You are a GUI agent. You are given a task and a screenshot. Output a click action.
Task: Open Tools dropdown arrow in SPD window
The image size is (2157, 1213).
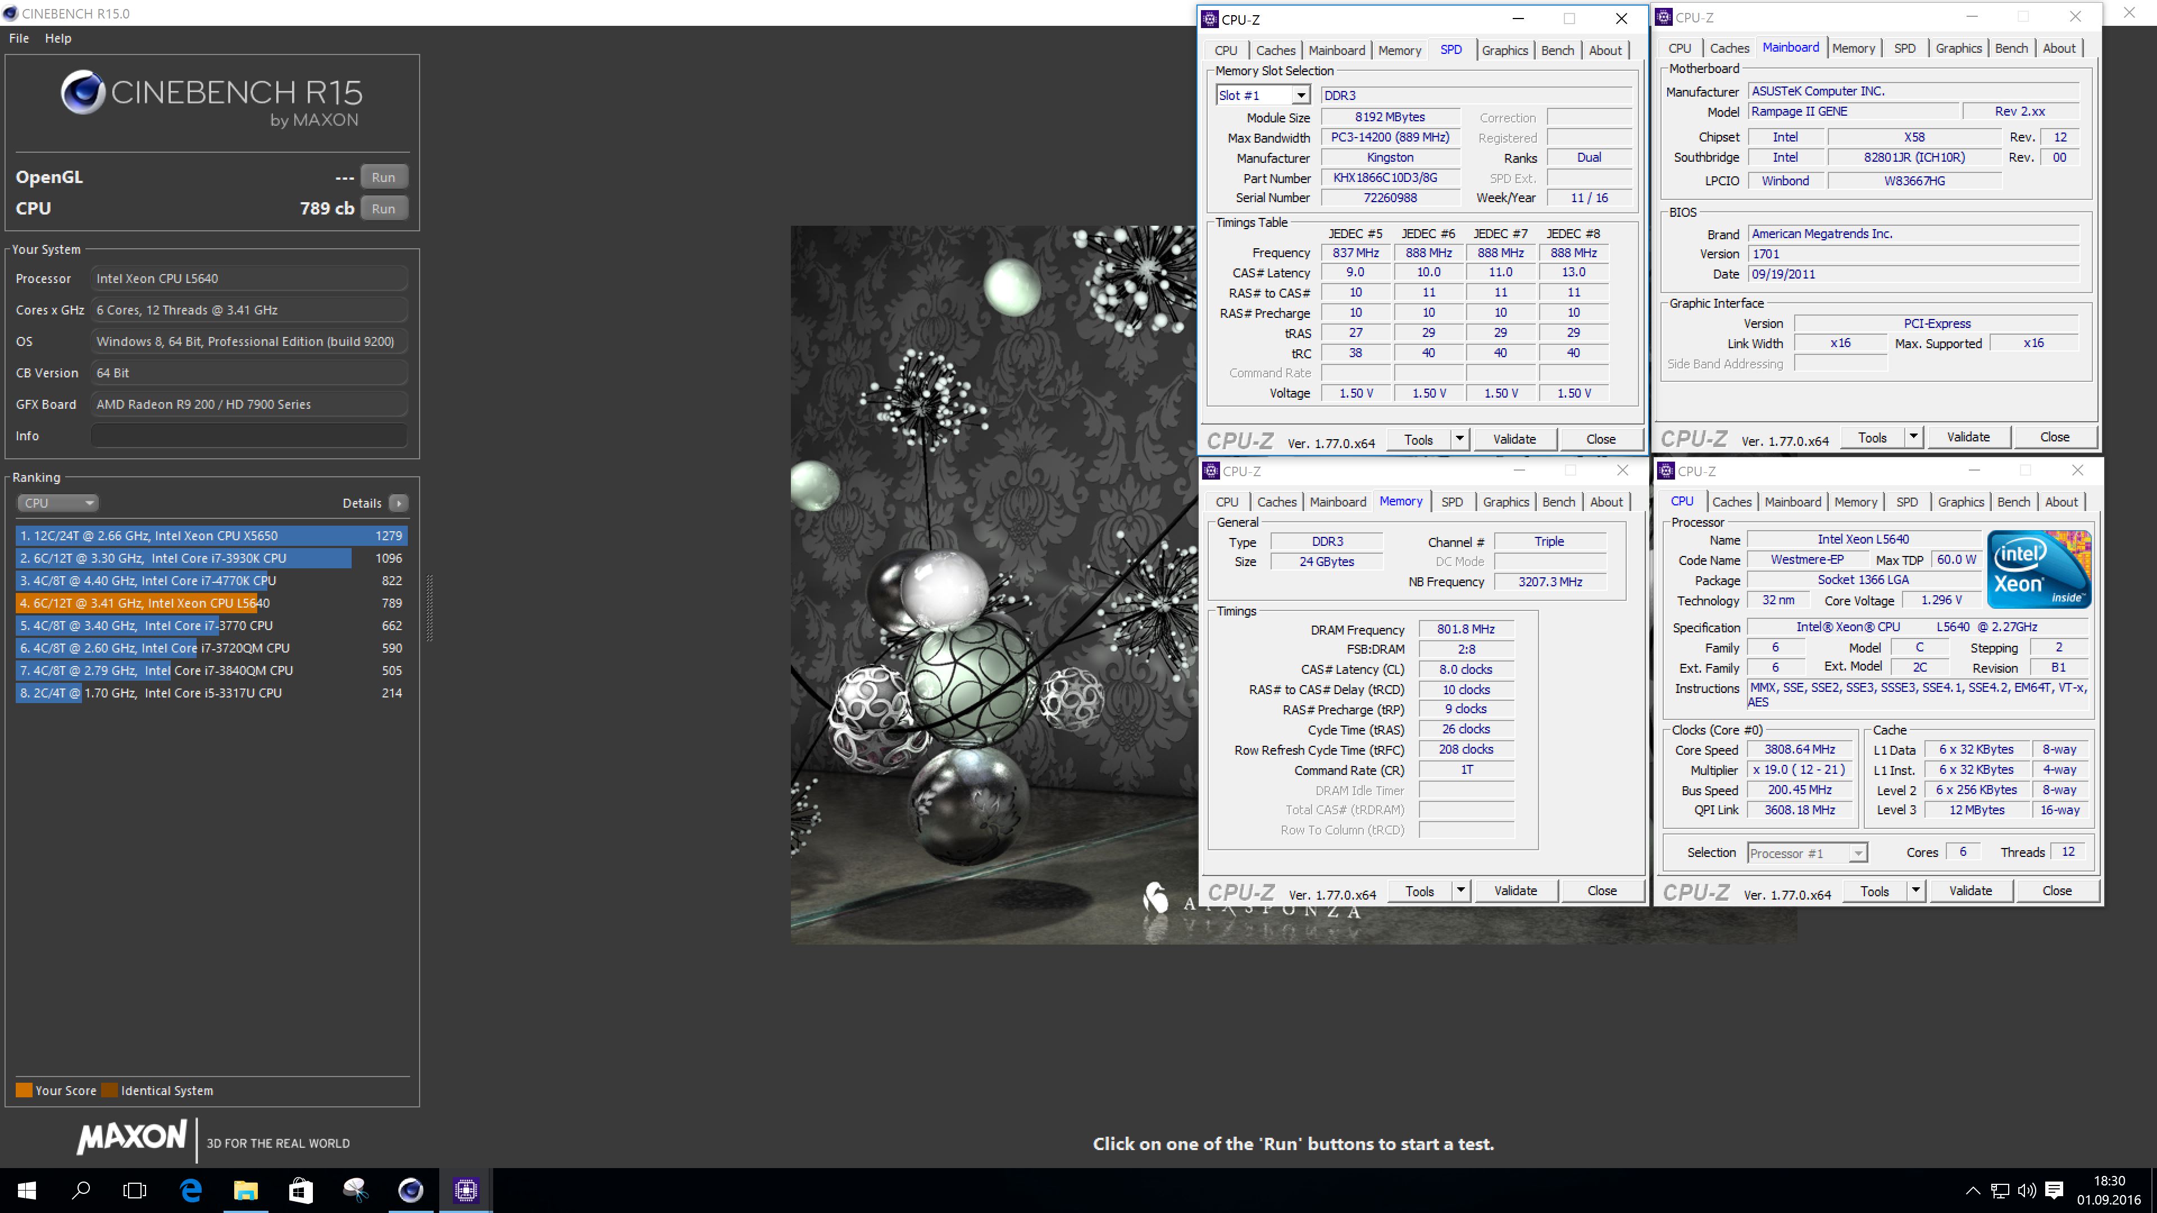1459,440
